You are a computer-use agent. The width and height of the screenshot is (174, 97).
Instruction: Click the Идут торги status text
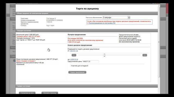pyautogui.click(x=50, y=26)
